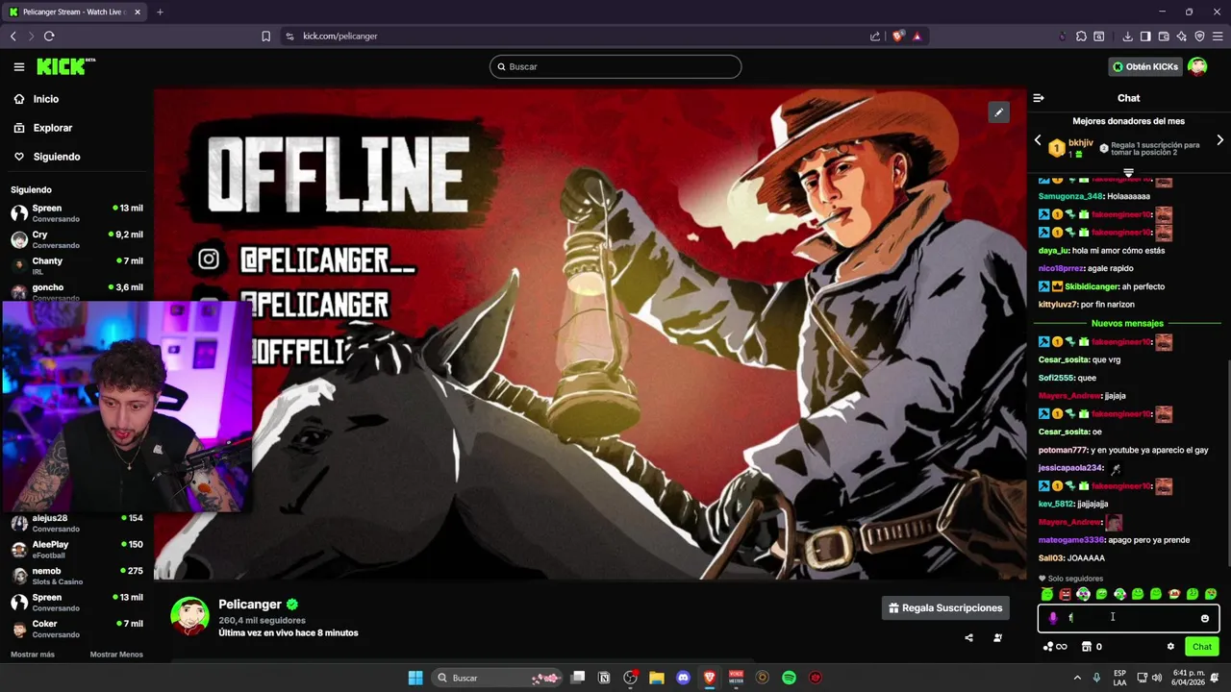Click the browser back arrow
This screenshot has height=692, width=1231.
click(13, 36)
